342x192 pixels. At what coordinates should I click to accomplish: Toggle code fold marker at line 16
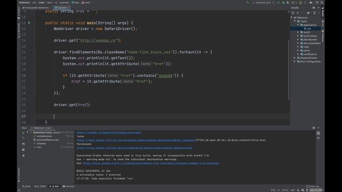(x=35, y=52)
